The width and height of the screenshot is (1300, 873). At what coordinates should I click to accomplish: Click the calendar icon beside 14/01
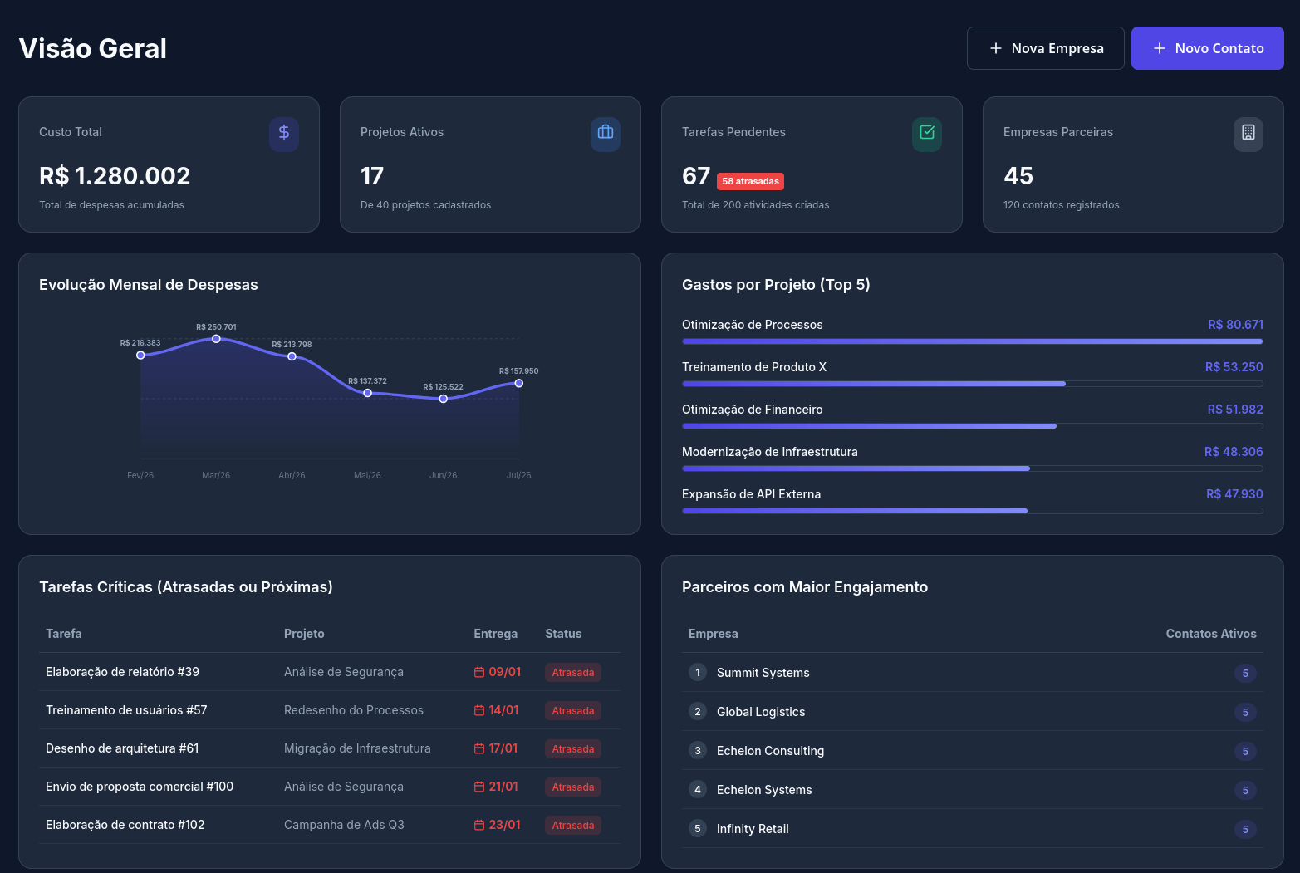click(x=479, y=710)
